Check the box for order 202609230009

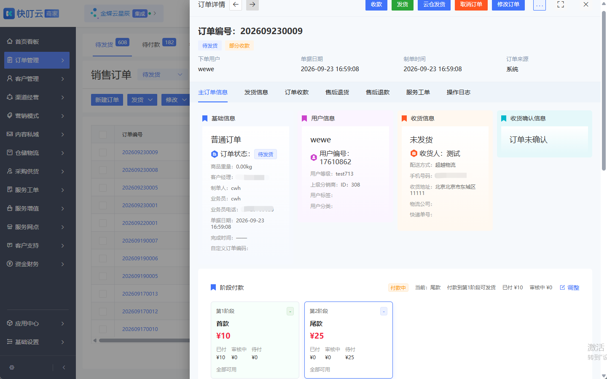point(103,152)
